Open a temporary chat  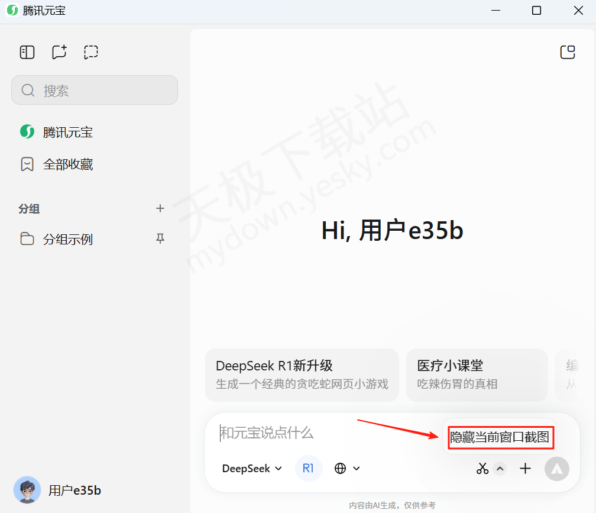point(90,52)
